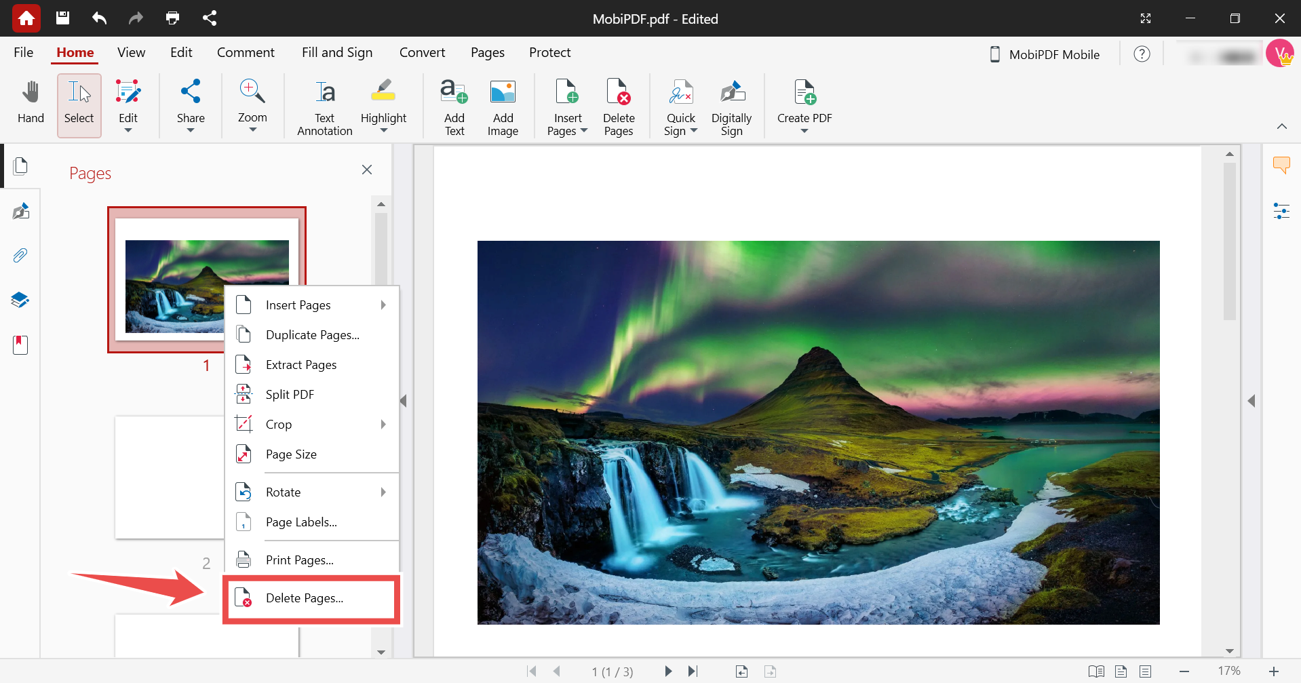The height and width of the screenshot is (683, 1301).
Task: Open the Protect tab
Action: 550,52
